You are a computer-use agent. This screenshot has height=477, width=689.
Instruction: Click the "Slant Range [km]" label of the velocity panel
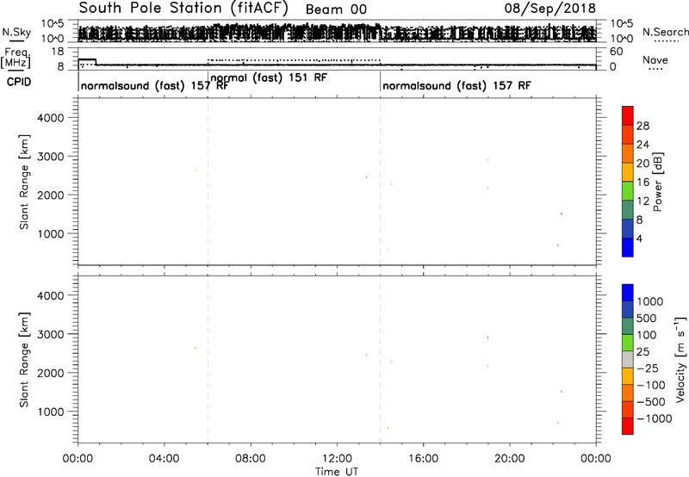coord(24,360)
